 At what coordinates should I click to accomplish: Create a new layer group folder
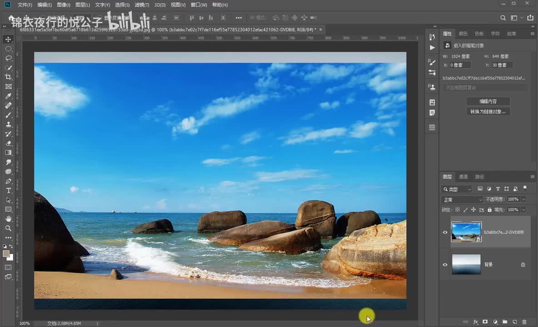point(505,322)
